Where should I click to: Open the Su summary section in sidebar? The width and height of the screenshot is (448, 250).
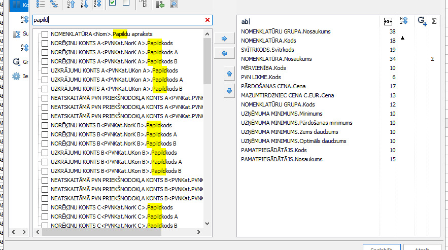click(x=20, y=34)
